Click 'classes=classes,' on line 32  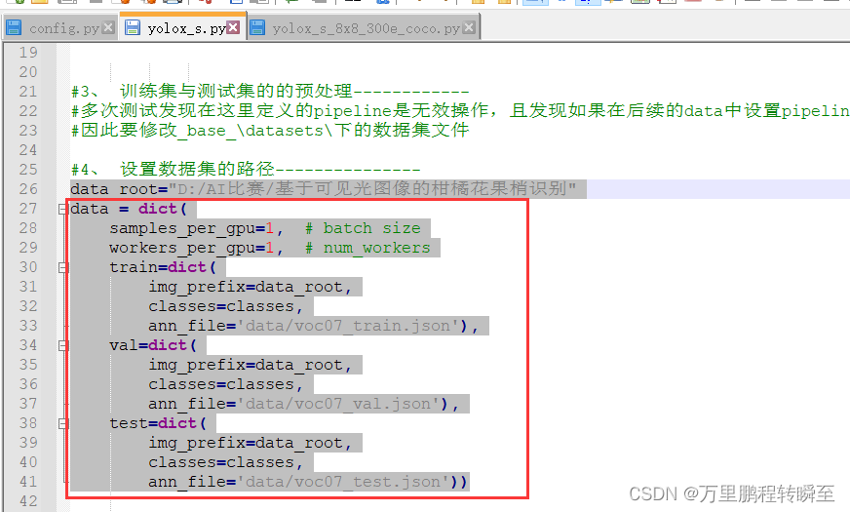pos(225,306)
